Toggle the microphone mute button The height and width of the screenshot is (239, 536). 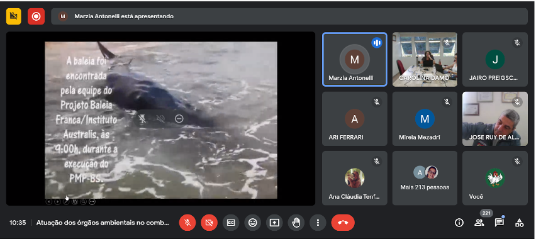tap(187, 223)
